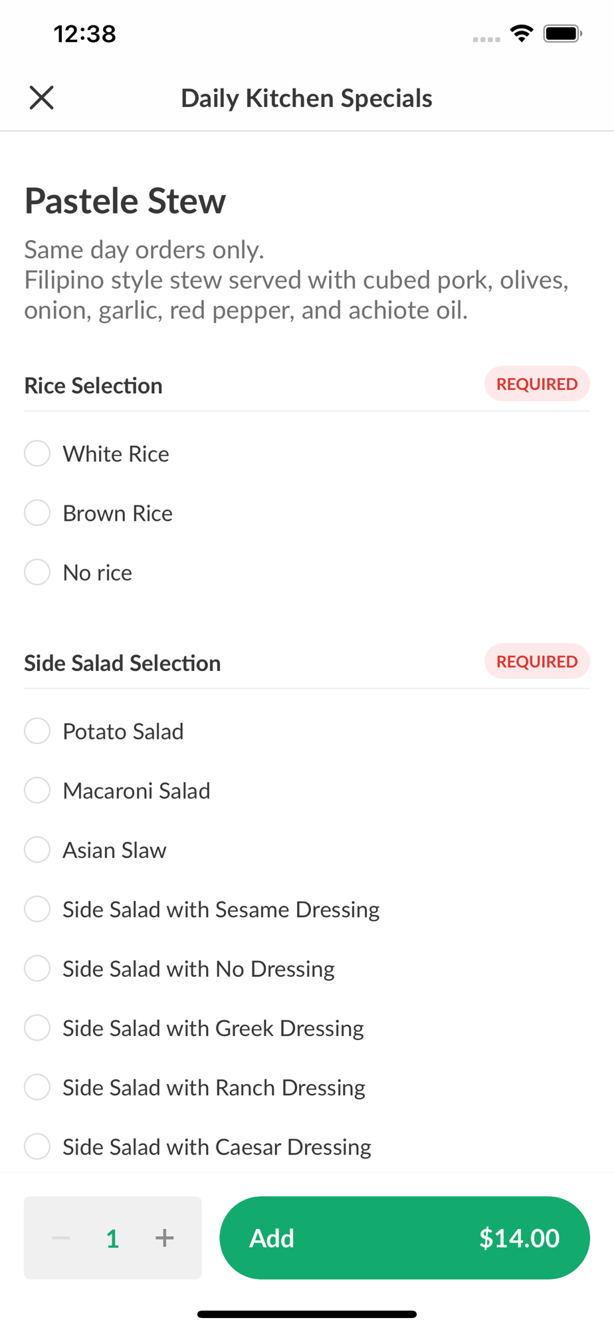
Task: Pick Side Salad with Sesame Dressing
Action: click(x=37, y=909)
